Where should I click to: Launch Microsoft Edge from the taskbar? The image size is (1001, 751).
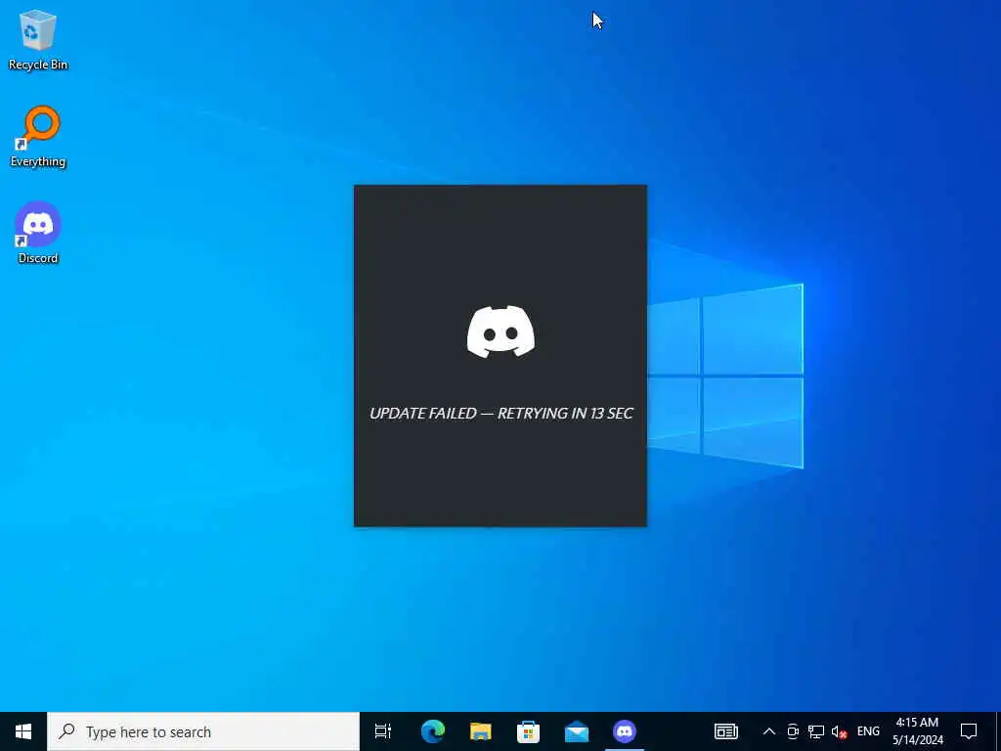[x=432, y=731]
